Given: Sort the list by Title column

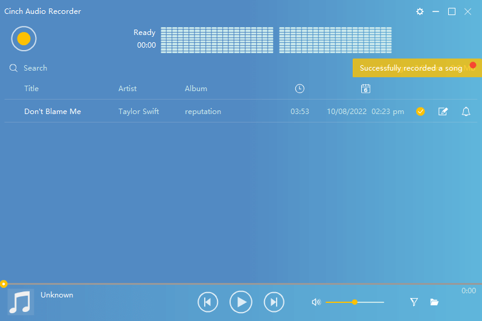Looking at the screenshot, I should click(31, 89).
